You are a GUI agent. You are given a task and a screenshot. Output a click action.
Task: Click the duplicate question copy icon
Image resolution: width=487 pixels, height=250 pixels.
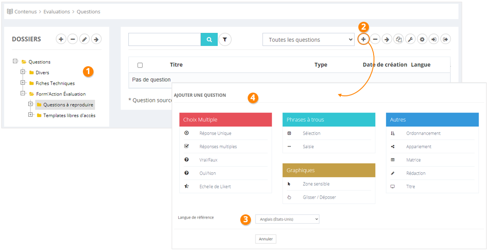[399, 39]
